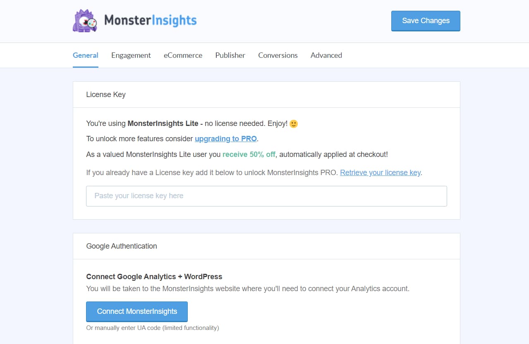Click inside the license key input field
529x344 pixels.
266,196
